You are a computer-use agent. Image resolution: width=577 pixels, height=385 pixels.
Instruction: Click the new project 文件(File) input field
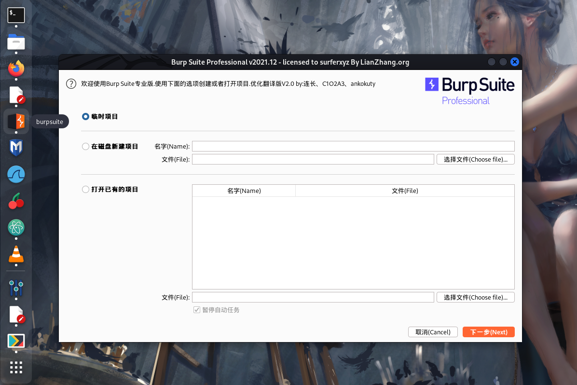point(313,159)
